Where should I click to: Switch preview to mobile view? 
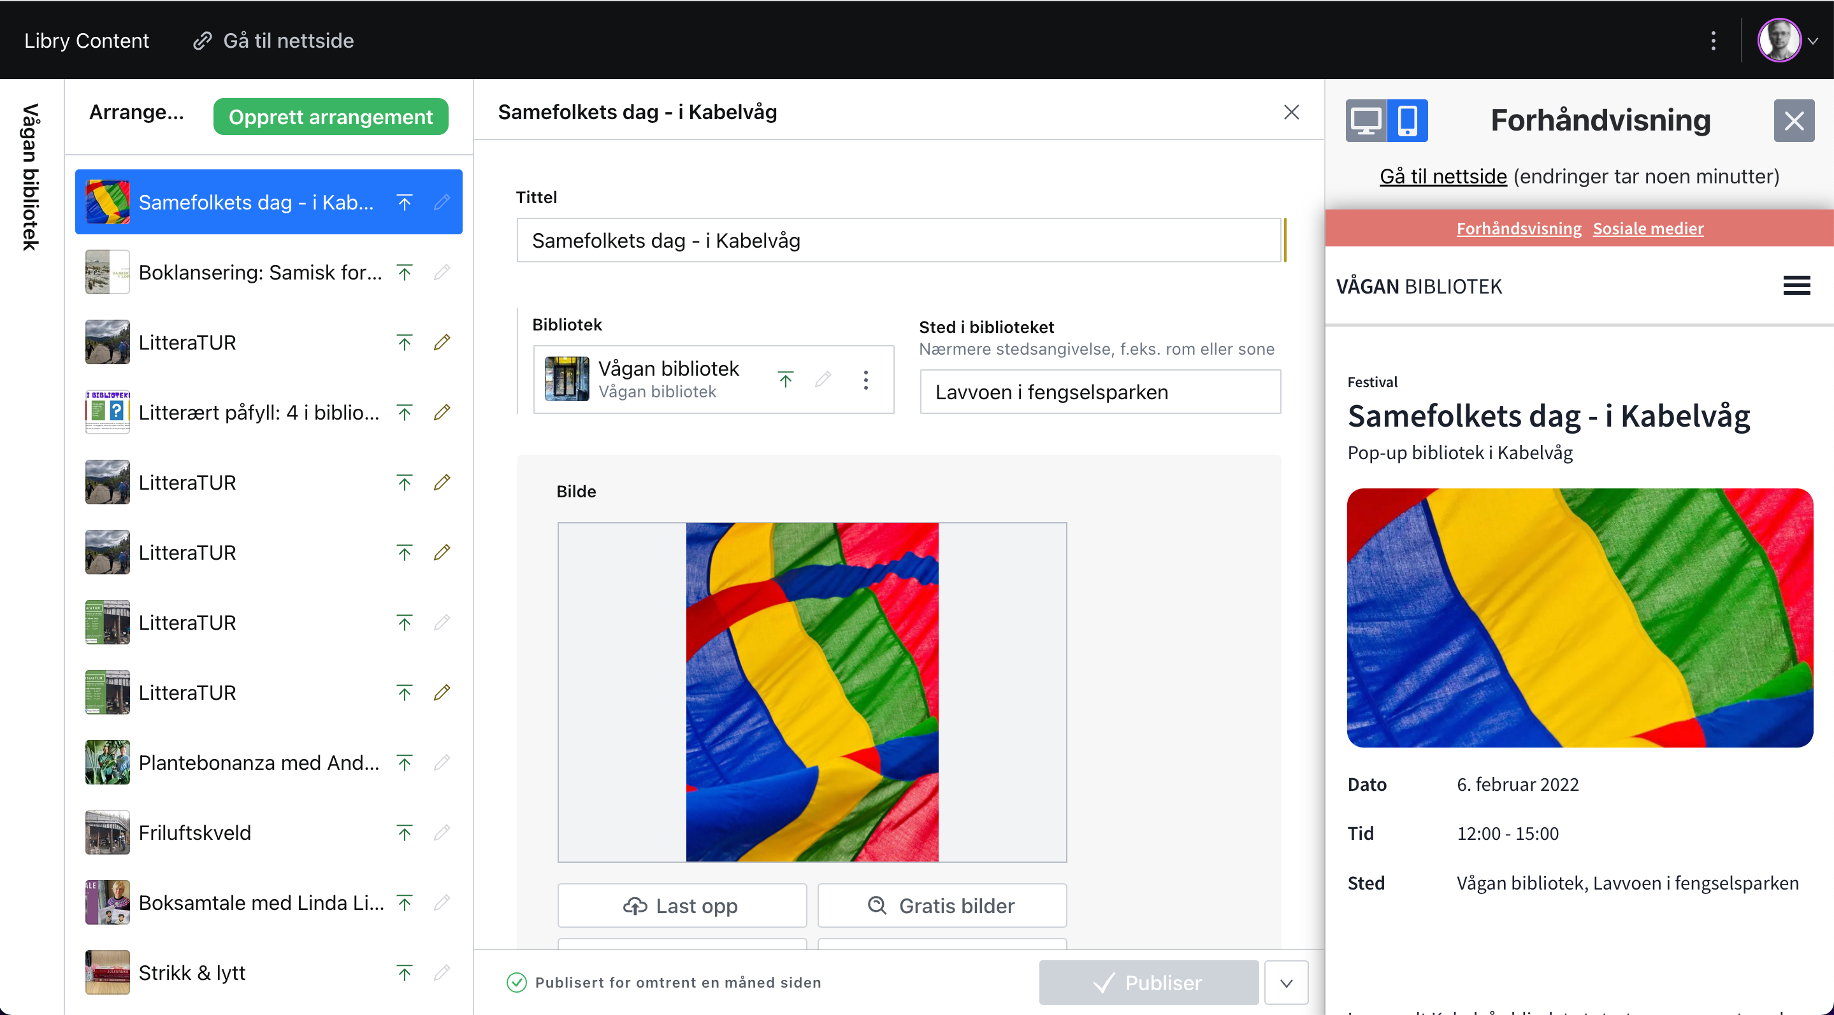click(x=1407, y=120)
